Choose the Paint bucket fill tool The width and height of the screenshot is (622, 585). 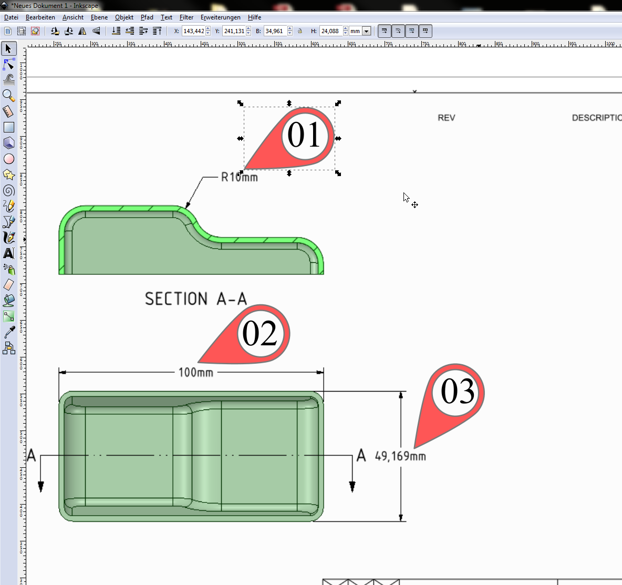tap(8, 300)
